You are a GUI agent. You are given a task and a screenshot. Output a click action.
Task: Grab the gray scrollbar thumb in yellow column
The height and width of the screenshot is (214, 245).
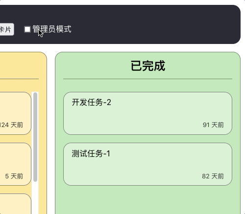click(x=35, y=137)
